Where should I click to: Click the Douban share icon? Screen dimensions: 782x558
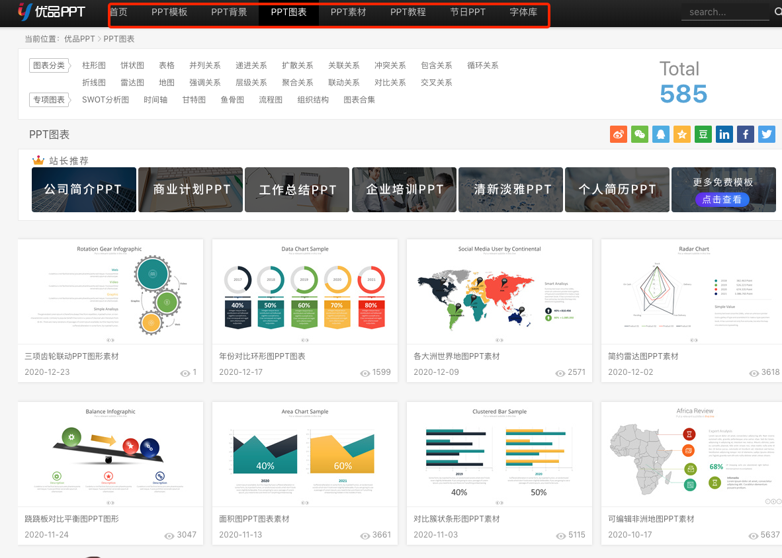[703, 134]
